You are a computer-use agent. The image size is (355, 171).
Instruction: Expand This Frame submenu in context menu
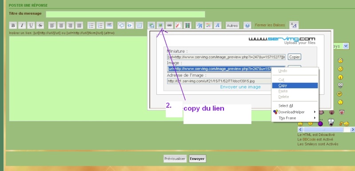[295, 118]
